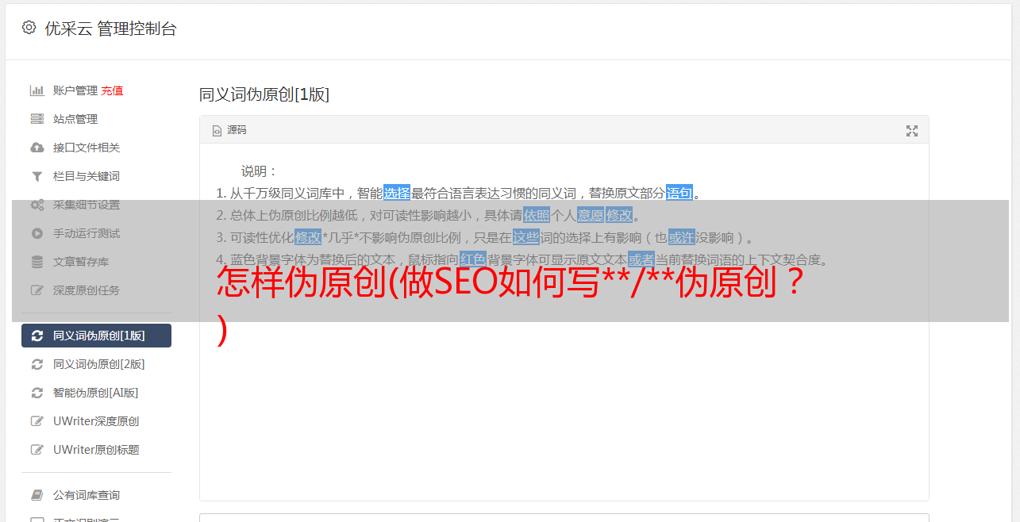The image size is (1020, 522).
Task: Click highlighted synonym word 选择
Action: pos(397,193)
